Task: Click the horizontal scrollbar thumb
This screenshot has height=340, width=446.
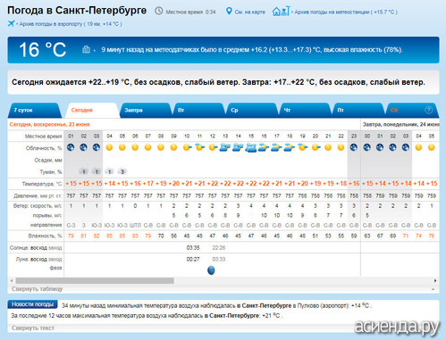Action: coord(95,280)
